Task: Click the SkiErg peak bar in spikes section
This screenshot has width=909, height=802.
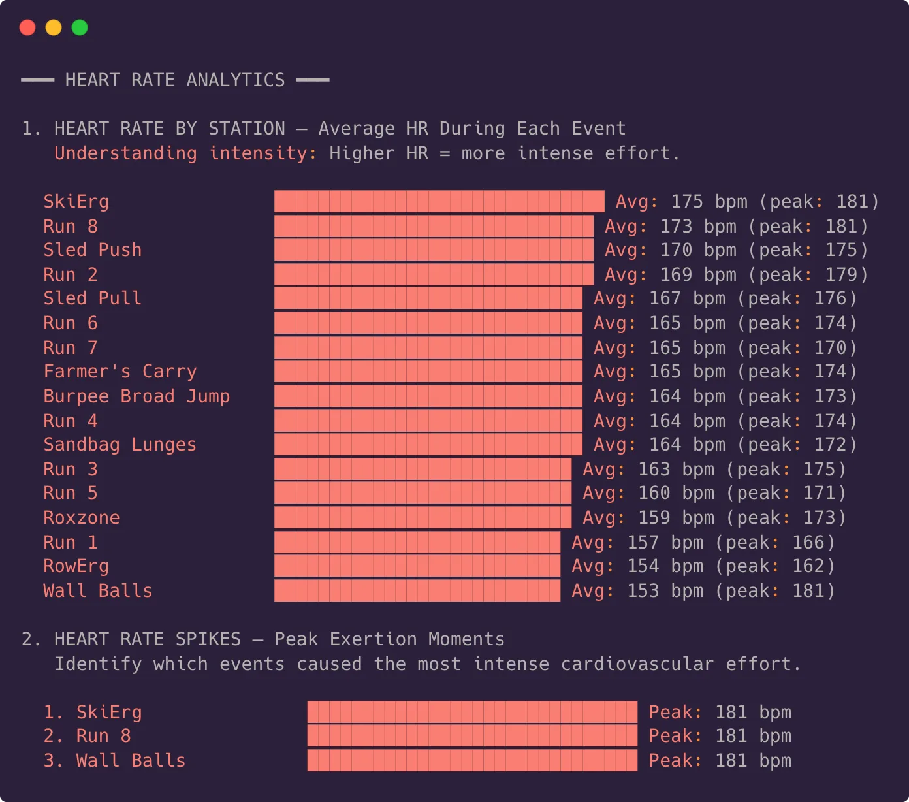Action: click(472, 713)
